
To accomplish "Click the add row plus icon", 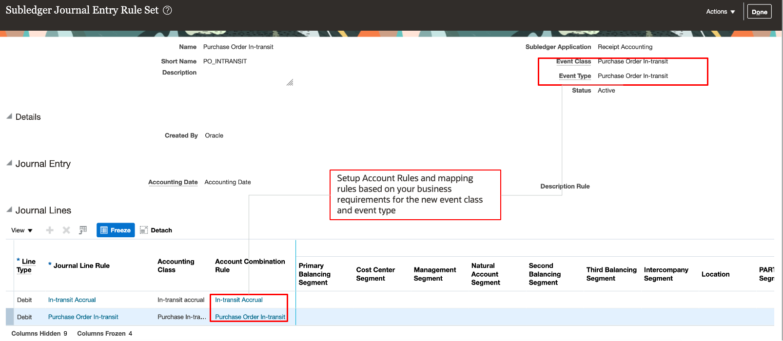I will [50, 230].
